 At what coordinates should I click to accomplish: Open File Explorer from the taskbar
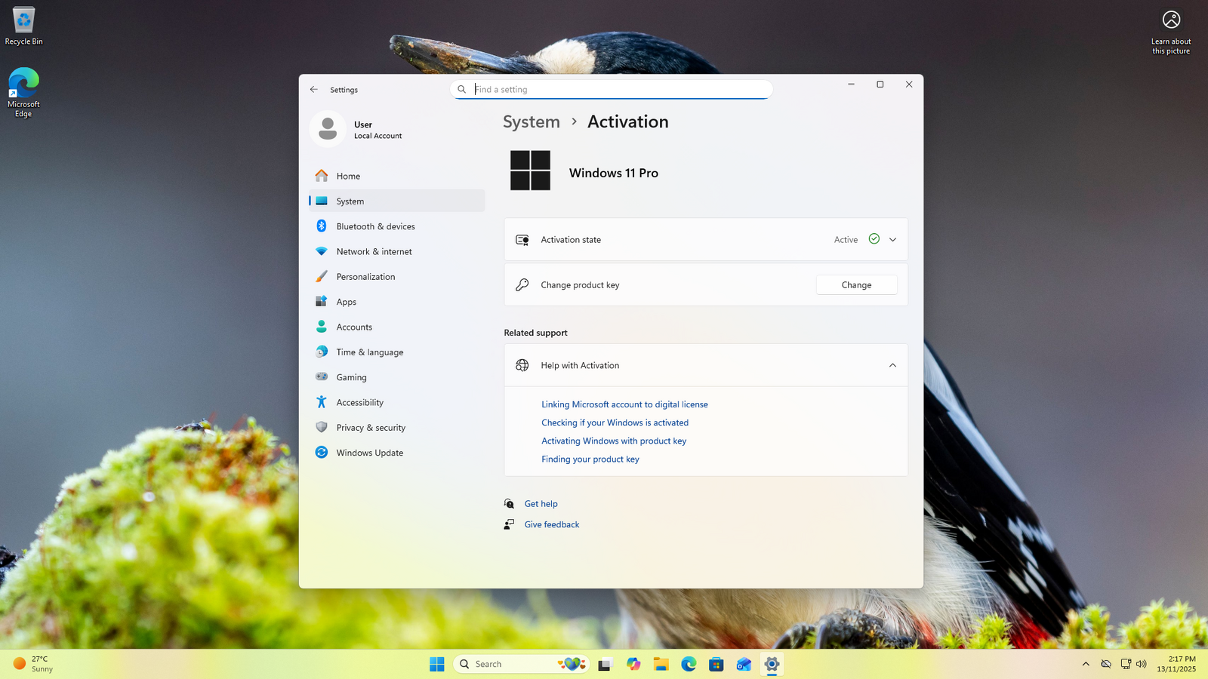pyautogui.click(x=661, y=664)
